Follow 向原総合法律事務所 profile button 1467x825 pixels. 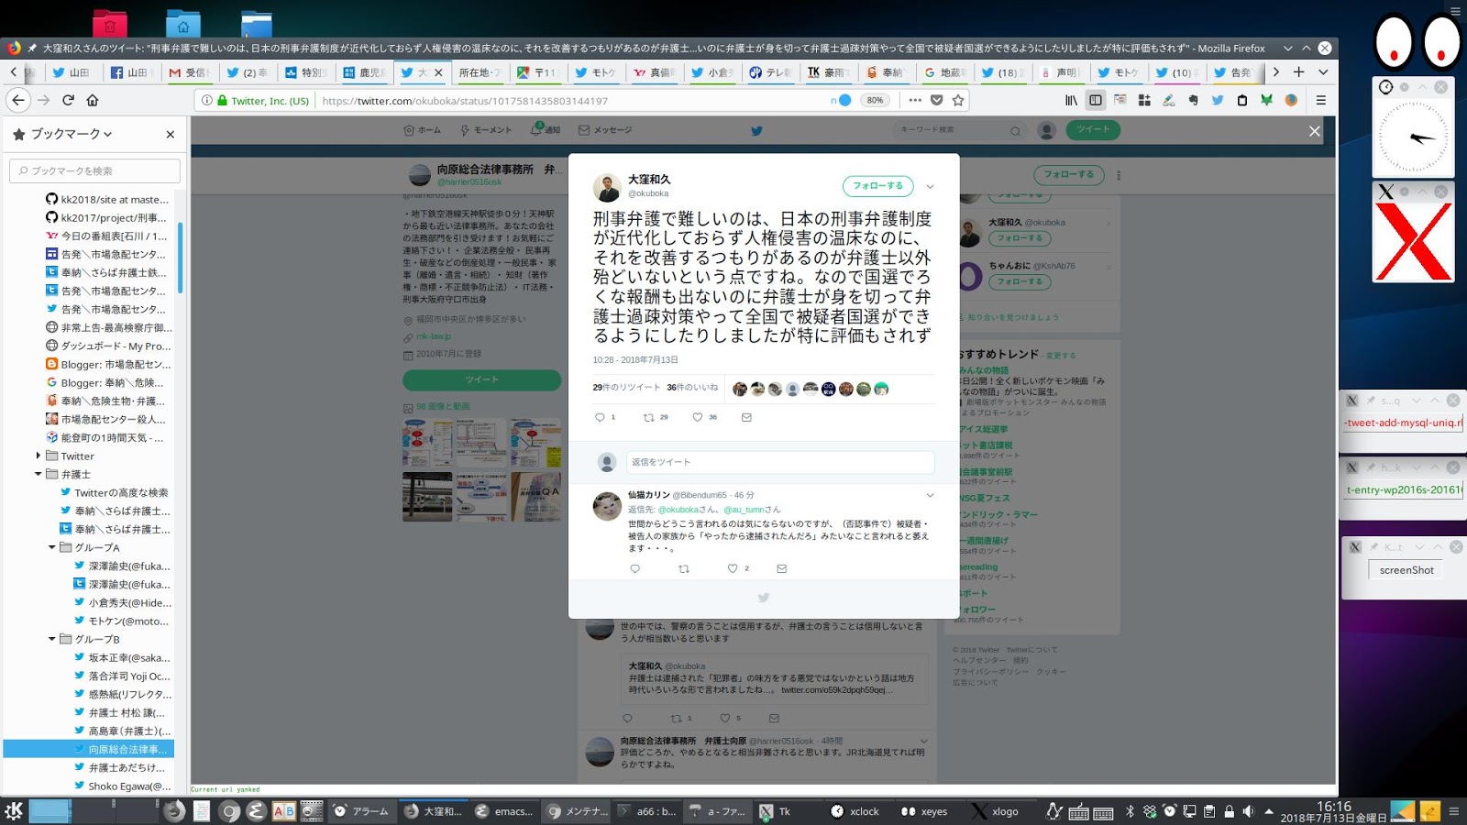point(1069,174)
